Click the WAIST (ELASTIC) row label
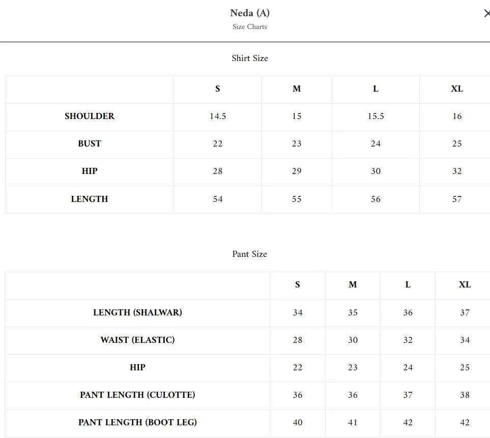 137,340
